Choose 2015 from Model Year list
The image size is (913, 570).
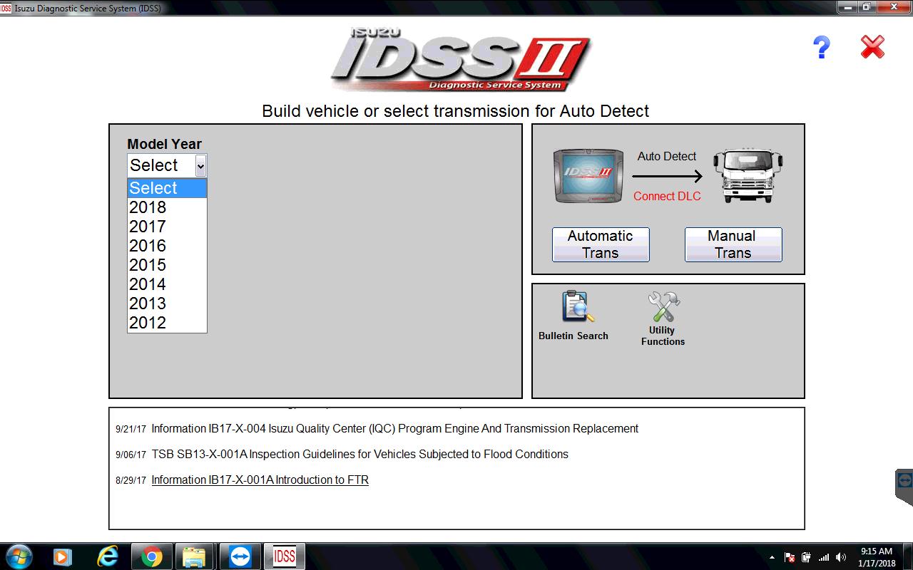(x=167, y=265)
